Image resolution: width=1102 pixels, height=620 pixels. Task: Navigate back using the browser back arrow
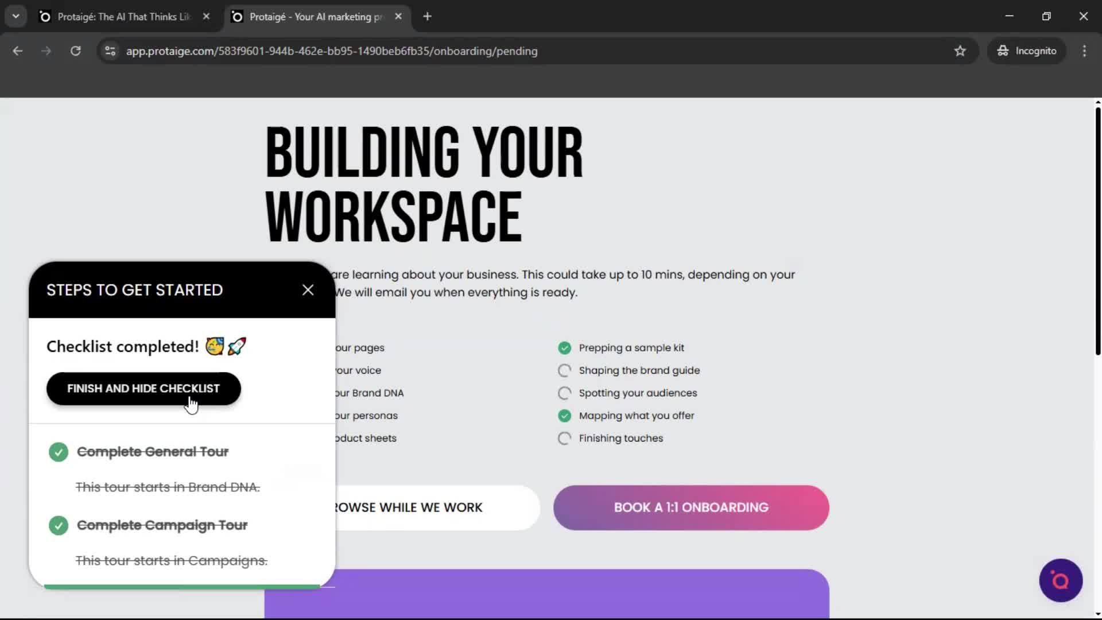17,51
